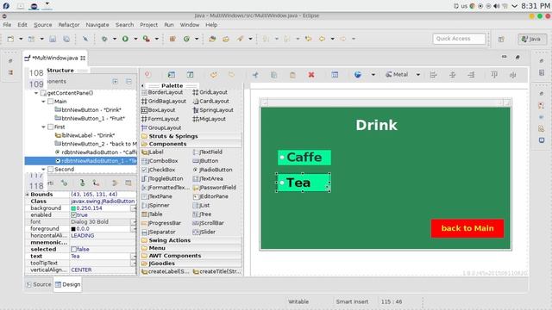Open the Menu palette category
This screenshot has height=310, width=552.
(191, 248)
